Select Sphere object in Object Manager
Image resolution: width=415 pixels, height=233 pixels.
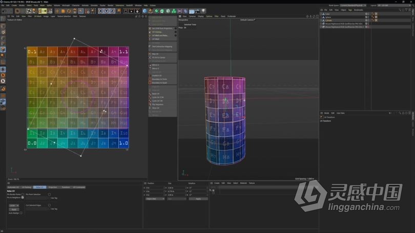pos(328,17)
